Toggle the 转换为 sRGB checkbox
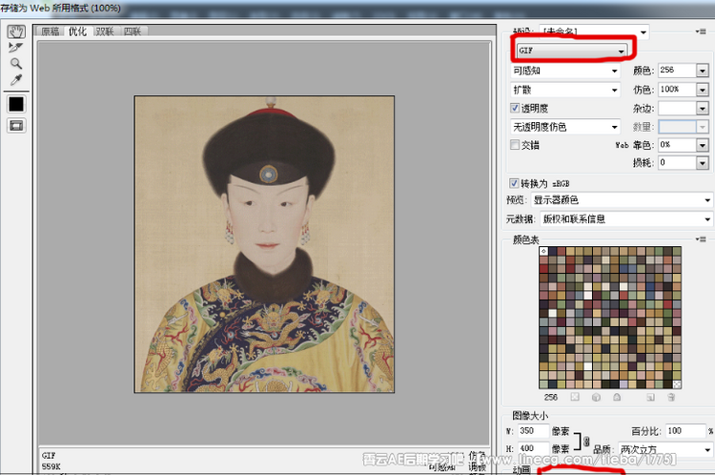This screenshot has height=475, width=715. (x=514, y=183)
